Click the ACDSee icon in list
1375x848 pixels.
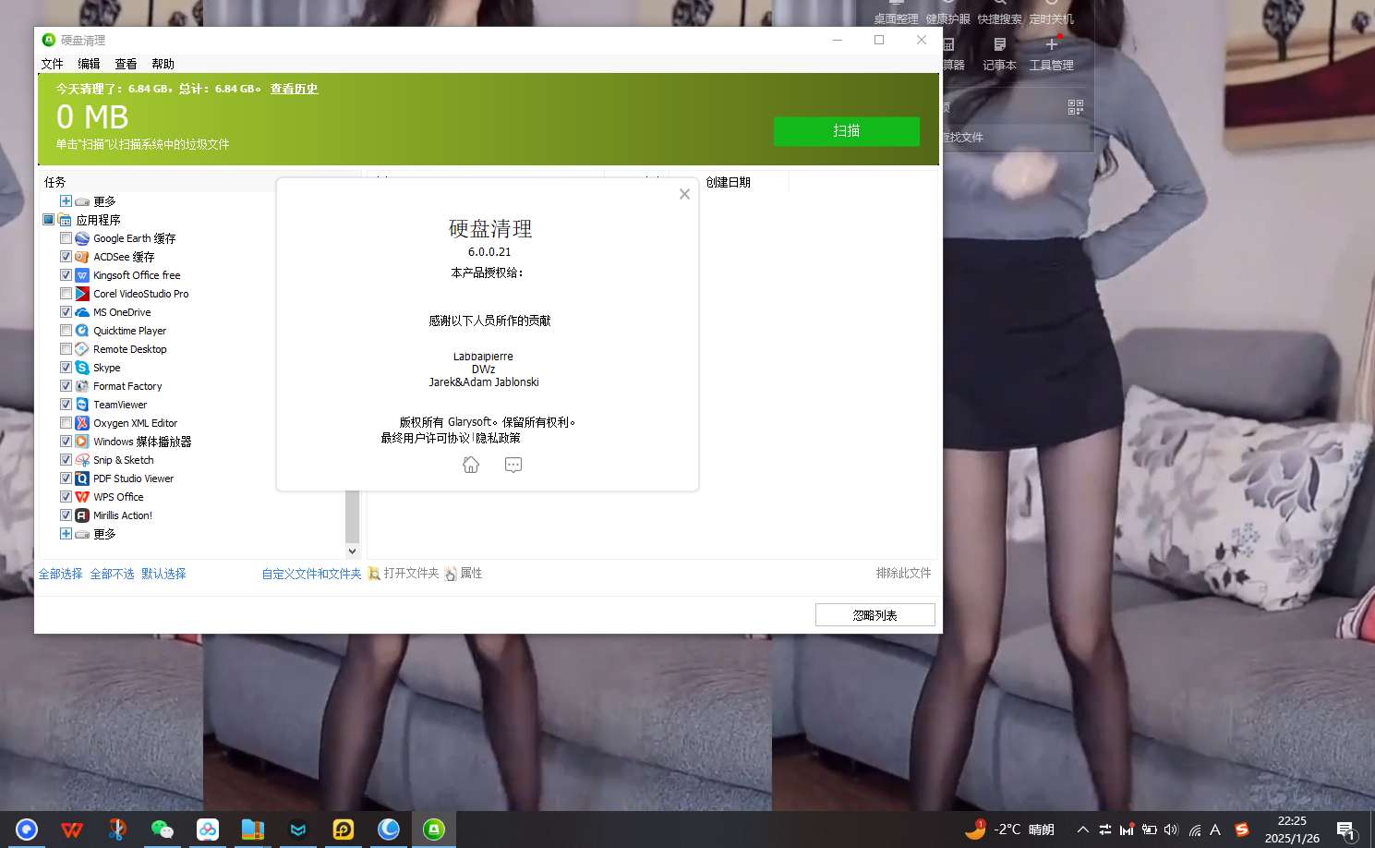[82, 257]
